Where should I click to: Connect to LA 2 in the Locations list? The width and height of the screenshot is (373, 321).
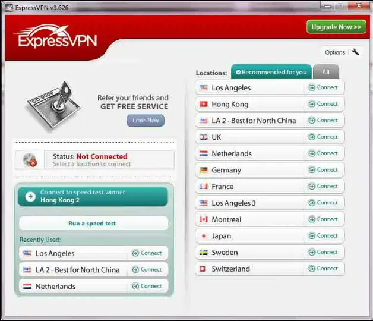323,120
